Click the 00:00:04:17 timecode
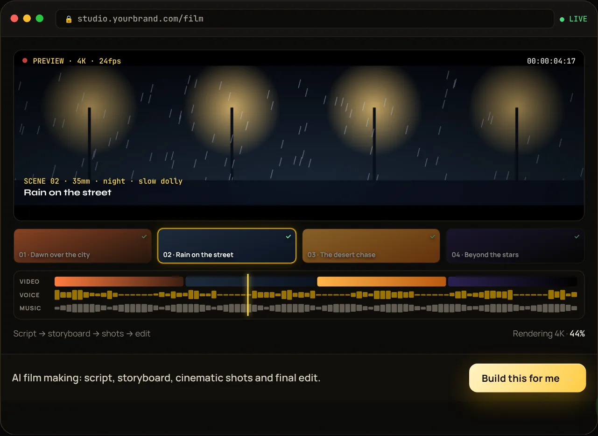Screen dimensions: 598x436 coord(551,61)
